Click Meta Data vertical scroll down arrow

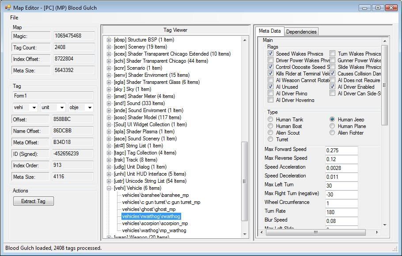385,225
